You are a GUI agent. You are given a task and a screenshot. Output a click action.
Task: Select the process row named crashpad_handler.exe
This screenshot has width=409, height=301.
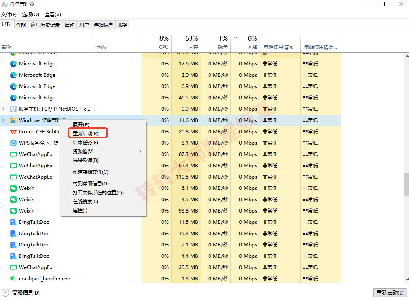(170, 279)
